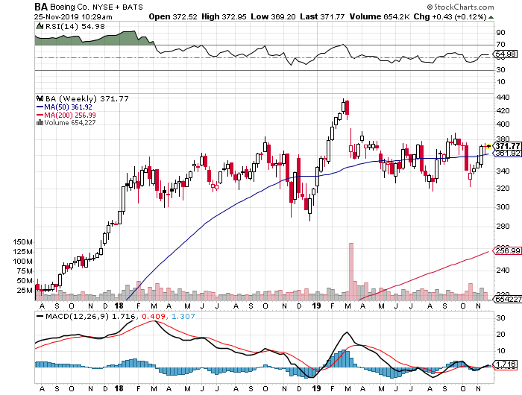This screenshot has width=522, height=395.
Task: Click the 654227 volume tag on the right axis
Action: tap(506, 299)
